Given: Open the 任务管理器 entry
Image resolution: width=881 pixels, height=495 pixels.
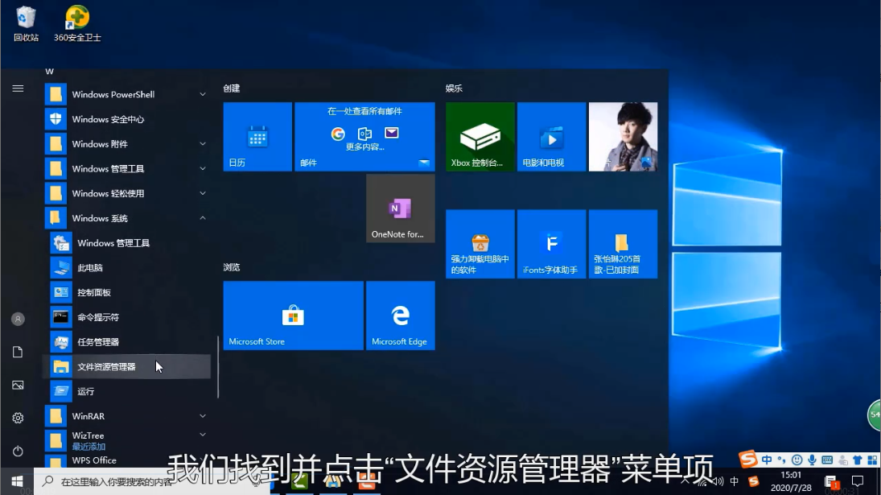Looking at the screenshot, I should pyautogui.click(x=98, y=342).
